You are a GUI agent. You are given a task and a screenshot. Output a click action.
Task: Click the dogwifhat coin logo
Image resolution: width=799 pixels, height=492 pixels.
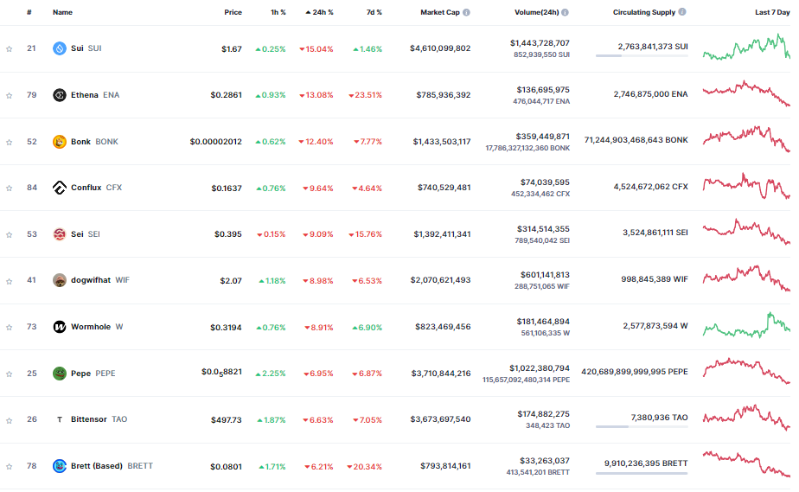coord(60,280)
